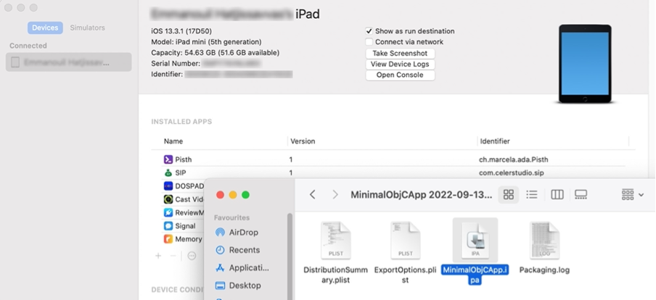Select the ReviewM app icon
The height and width of the screenshot is (300, 656).
pos(168,212)
